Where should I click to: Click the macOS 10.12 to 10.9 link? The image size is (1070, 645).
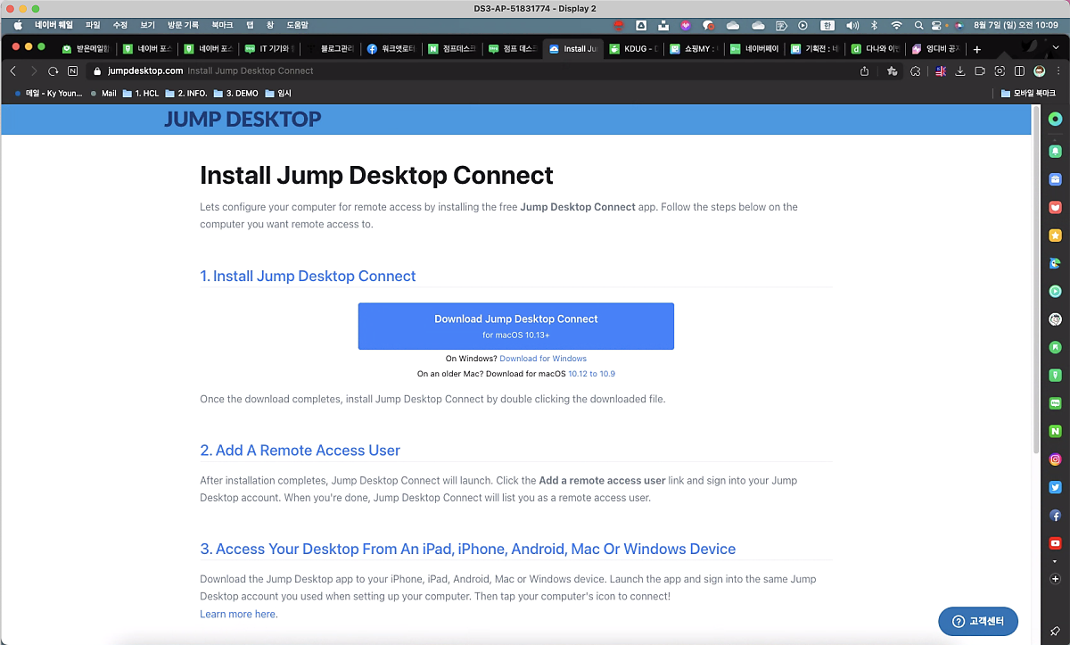pos(591,374)
